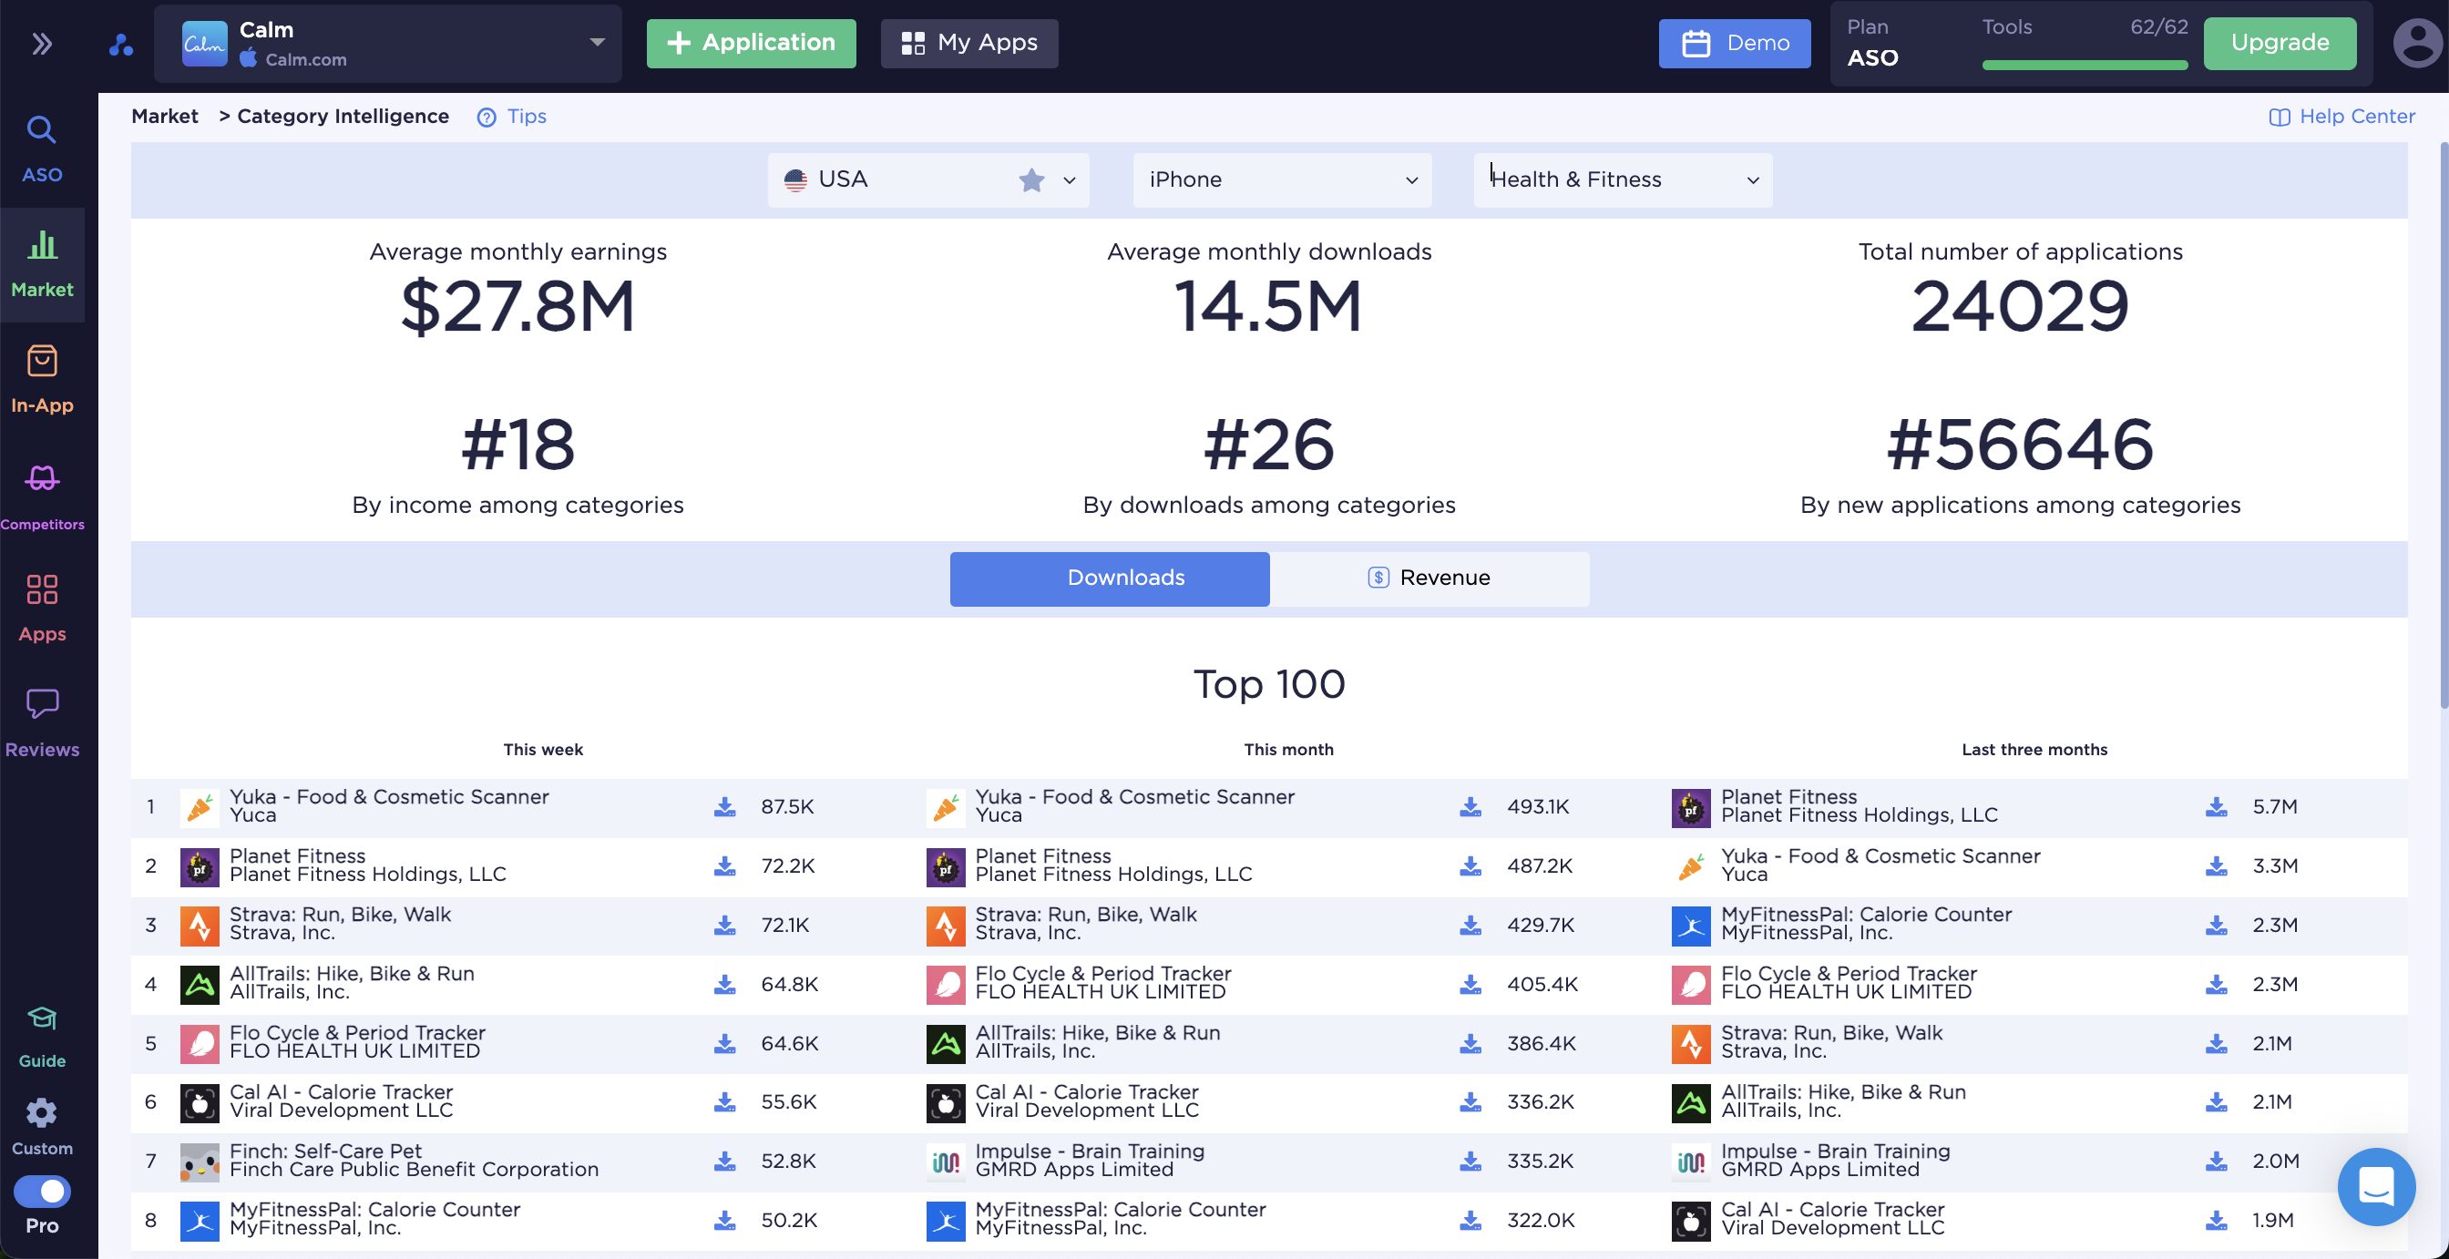Click the Calm app icon thumbnail
The width and height of the screenshot is (2449, 1259).
coord(204,44)
